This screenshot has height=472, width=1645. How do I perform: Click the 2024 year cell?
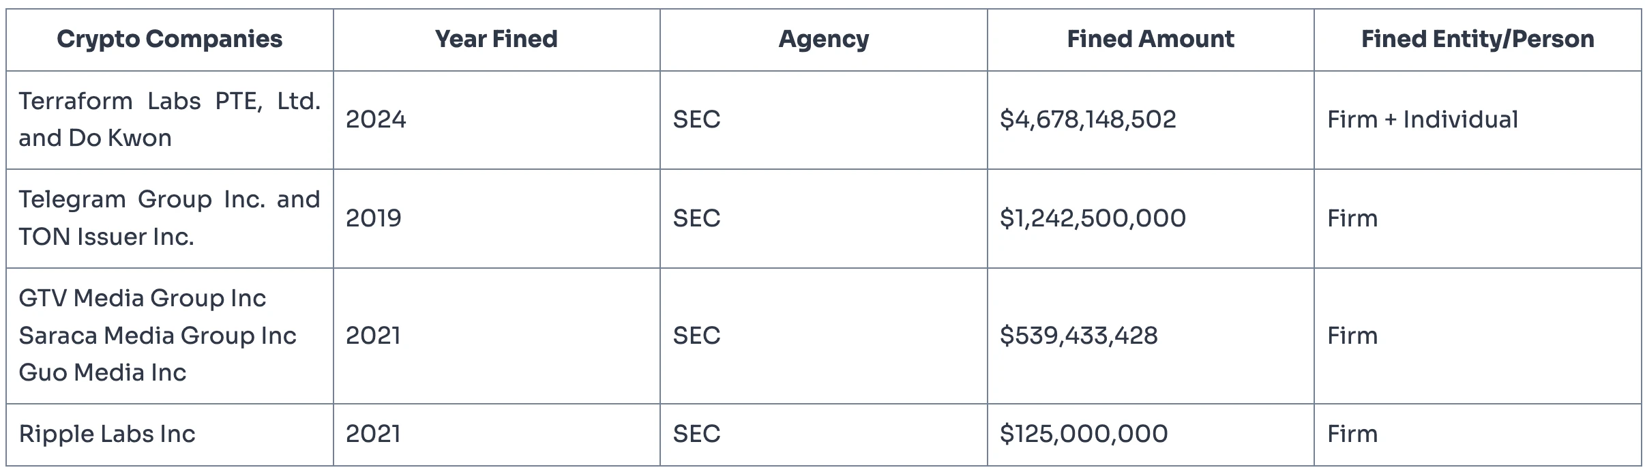point(376,119)
